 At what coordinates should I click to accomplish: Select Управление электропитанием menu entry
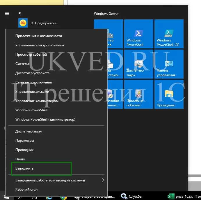click(56, 45)
